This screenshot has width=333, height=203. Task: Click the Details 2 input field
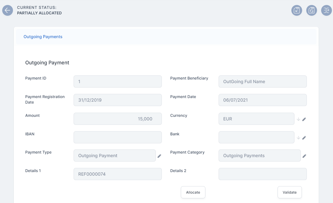(262, 174)
